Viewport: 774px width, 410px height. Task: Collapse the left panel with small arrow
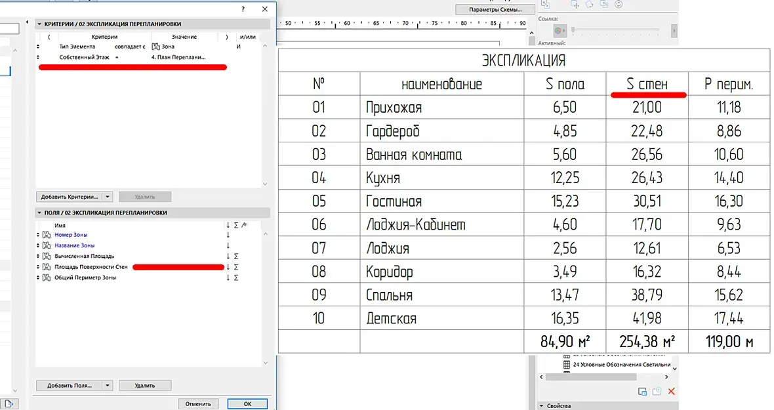[27, 23]
